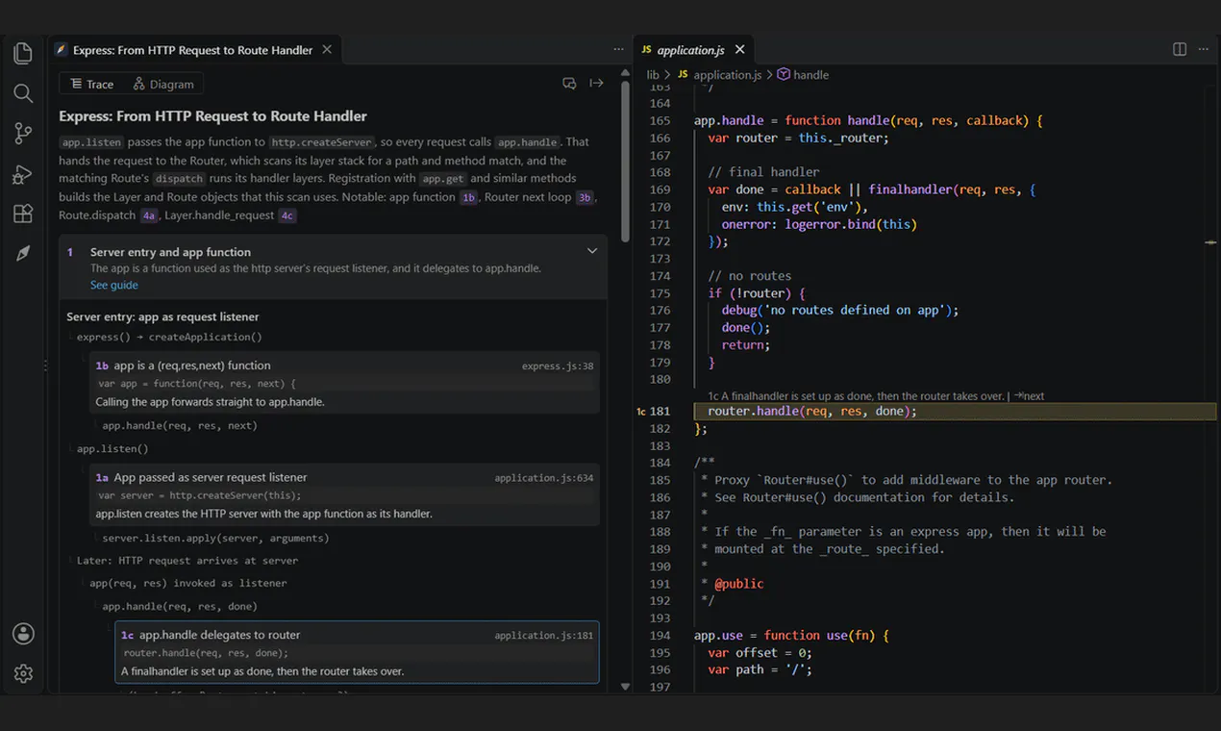The height and width of the screenshot is (731, 1221).
Task: Collapse the Server entry and app function section
Action: click(x=592, y=251)
